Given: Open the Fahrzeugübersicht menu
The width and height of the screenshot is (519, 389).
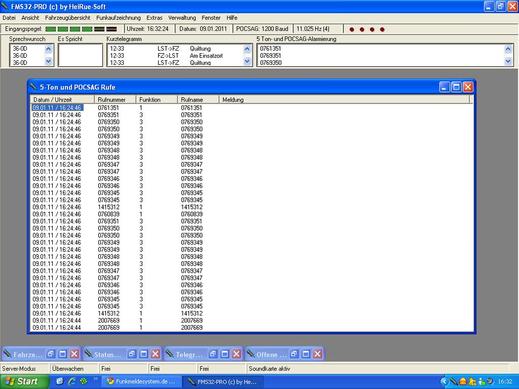Looking at the screenshot, I should point(67,18).
